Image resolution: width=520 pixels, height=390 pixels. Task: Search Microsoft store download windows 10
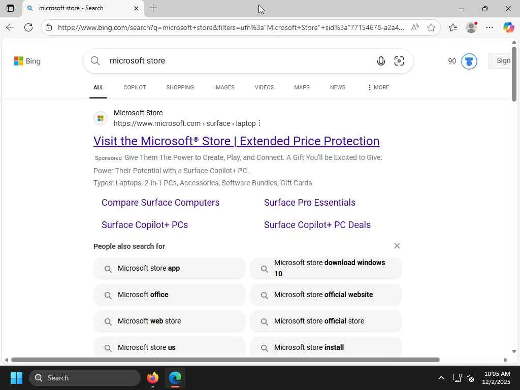tap(326, 268)
